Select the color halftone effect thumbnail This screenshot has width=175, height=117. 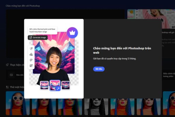123,107
